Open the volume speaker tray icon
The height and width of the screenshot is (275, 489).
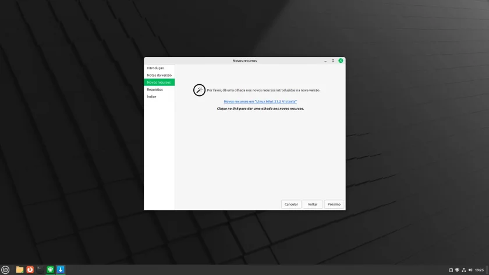click(x=470, y=270)
